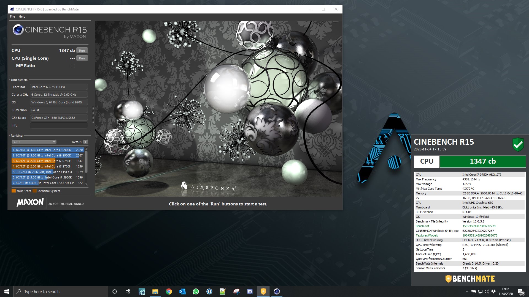Click the empty Info input field

59,125
